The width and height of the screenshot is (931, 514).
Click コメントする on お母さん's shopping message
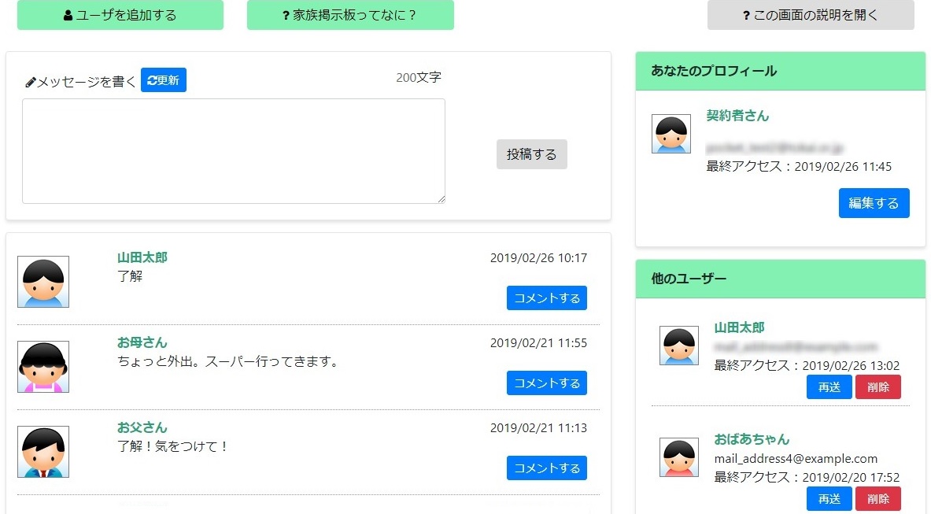[x=547, y=383]
